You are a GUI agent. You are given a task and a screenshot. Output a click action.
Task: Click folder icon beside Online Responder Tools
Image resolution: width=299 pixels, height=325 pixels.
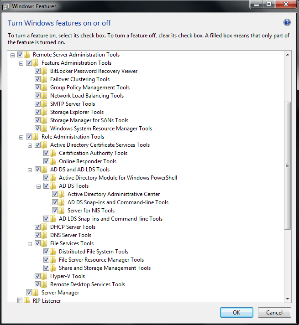[x=53, y=161]
